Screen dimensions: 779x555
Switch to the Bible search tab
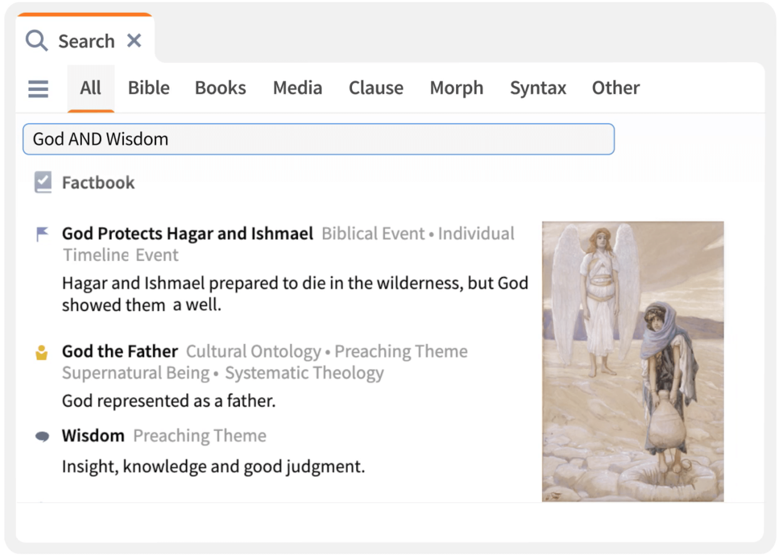tap(149, 87)
